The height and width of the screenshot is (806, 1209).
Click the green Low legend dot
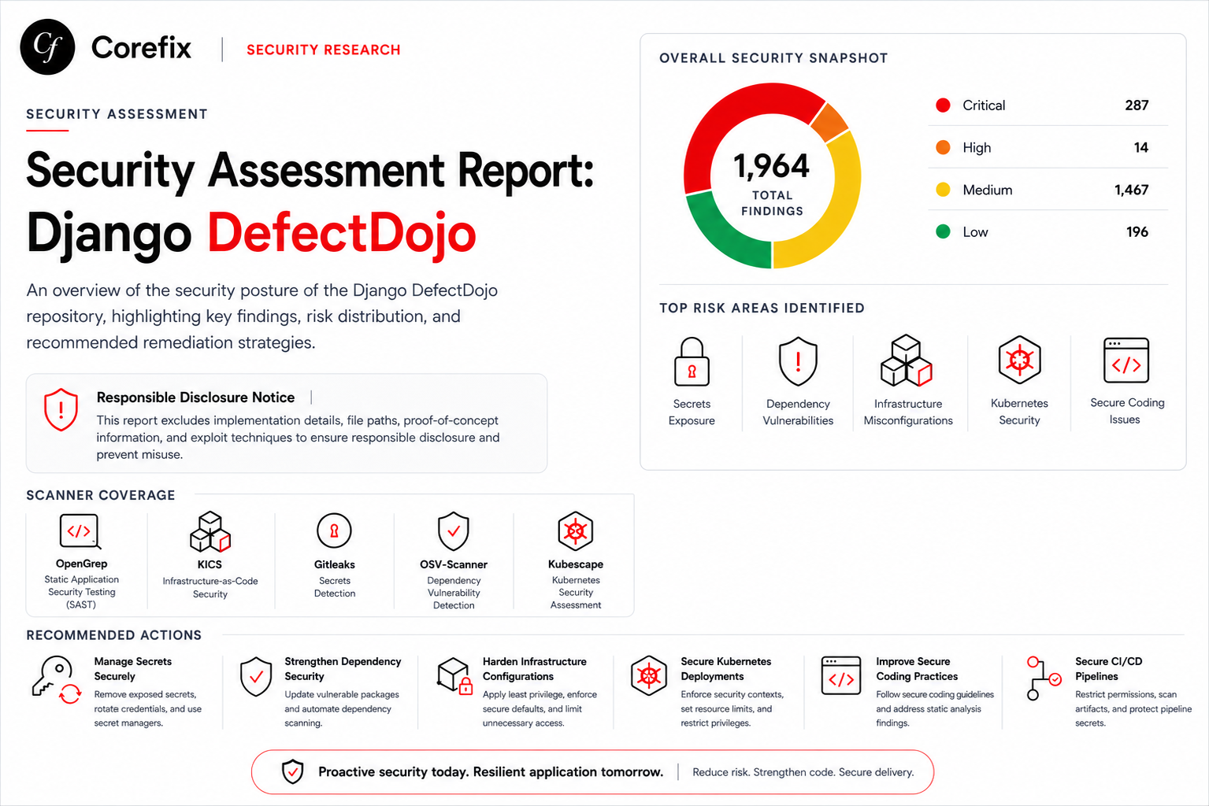click(x=943, y=231)
